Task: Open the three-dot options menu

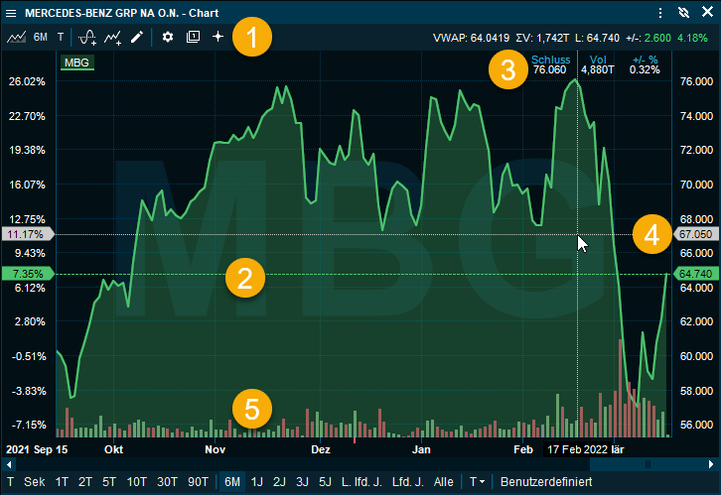Action: coord(660,14)
